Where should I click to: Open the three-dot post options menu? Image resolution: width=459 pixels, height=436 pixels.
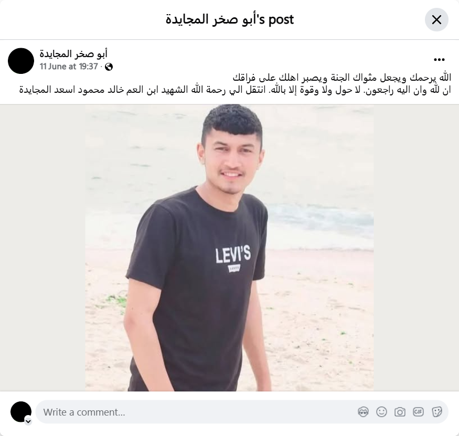(x=439, y=60)
